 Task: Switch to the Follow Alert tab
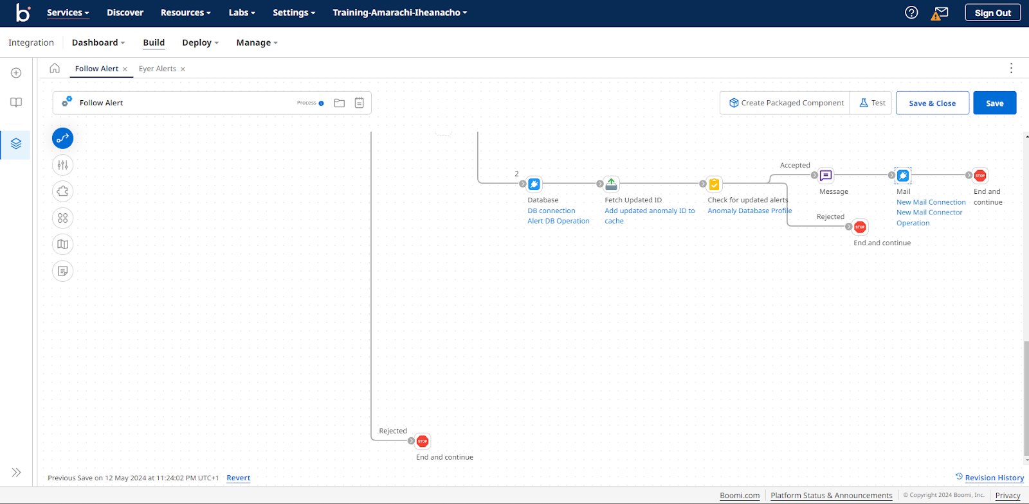(x=96, y=69)
